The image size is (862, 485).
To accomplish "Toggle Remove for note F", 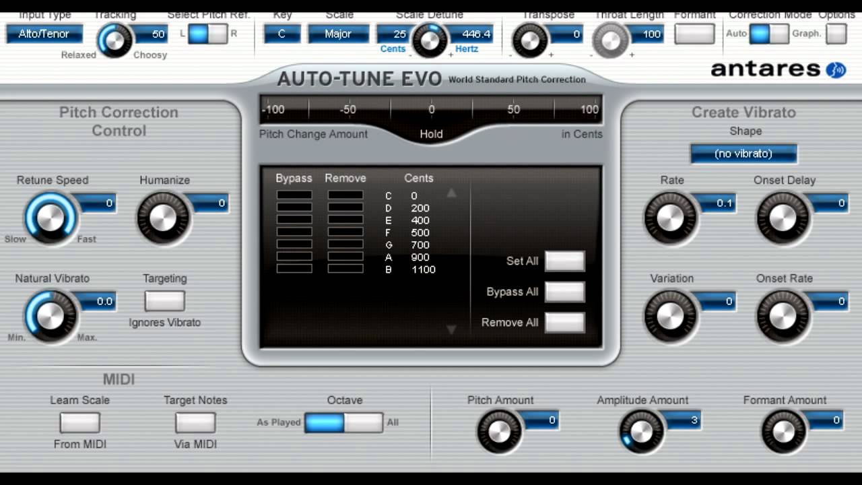I will [345, 232].
